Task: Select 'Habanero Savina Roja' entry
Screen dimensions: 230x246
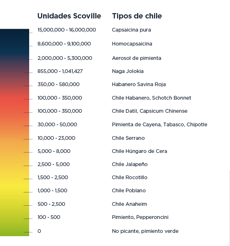Action: coord(139,84)
